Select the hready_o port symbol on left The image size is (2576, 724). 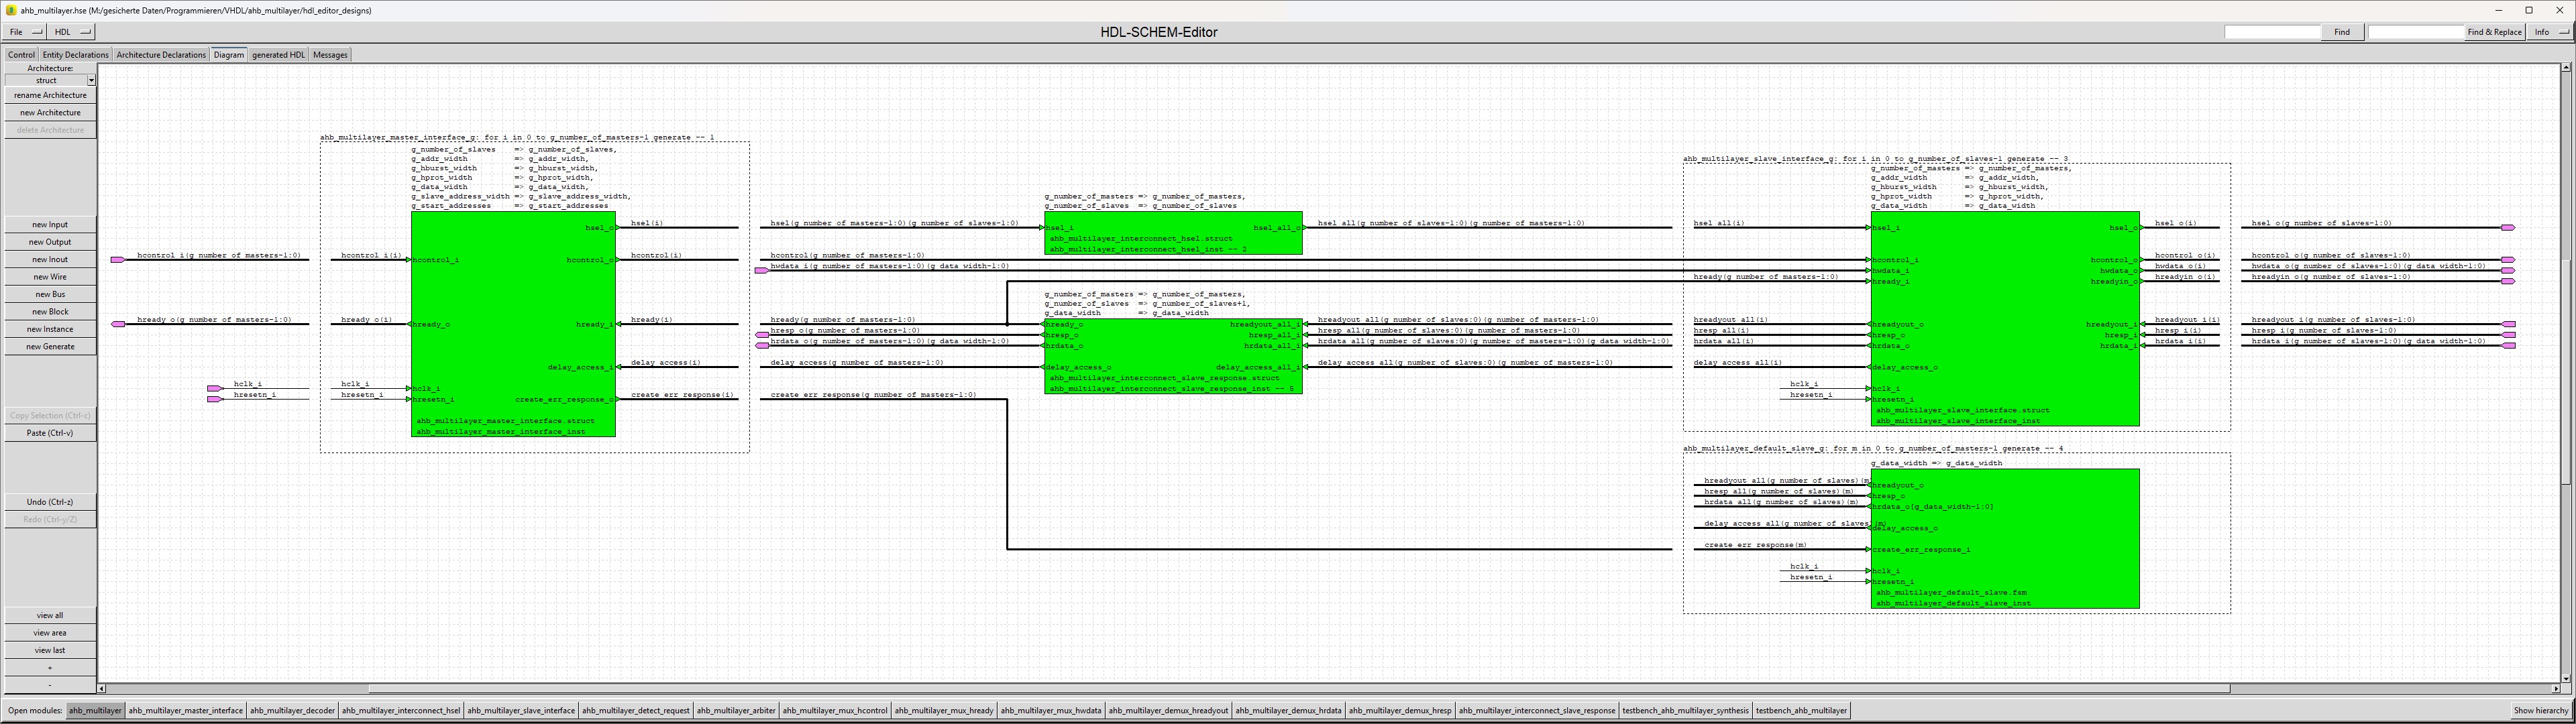(118, 324)
